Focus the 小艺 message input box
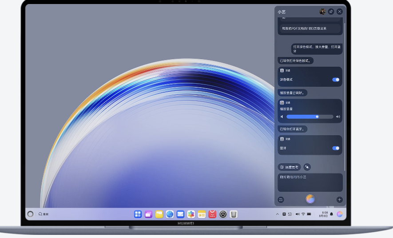The height and width of the screenshot is (238, 393). [x=310, y=182]
